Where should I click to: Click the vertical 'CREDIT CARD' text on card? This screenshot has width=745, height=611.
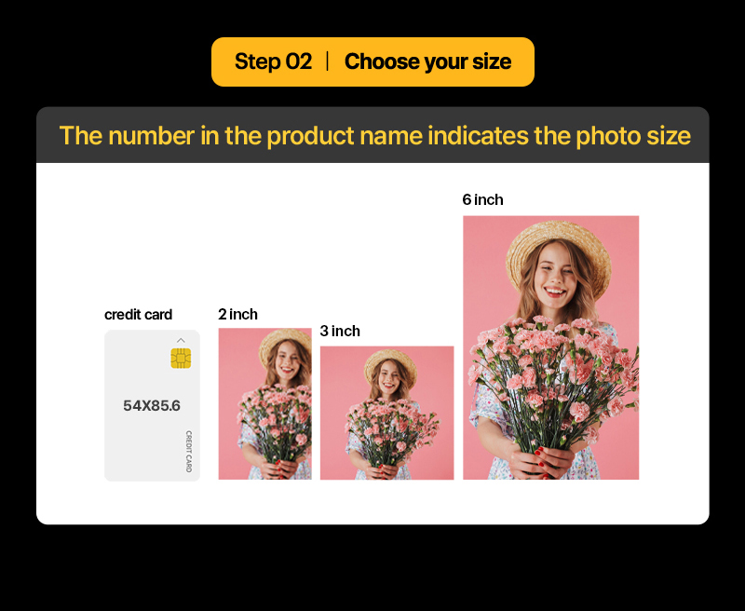coord(189,452)
